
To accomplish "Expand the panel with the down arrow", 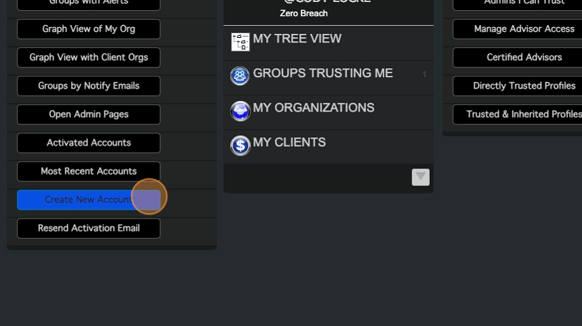I will click(x=420, y=177).
